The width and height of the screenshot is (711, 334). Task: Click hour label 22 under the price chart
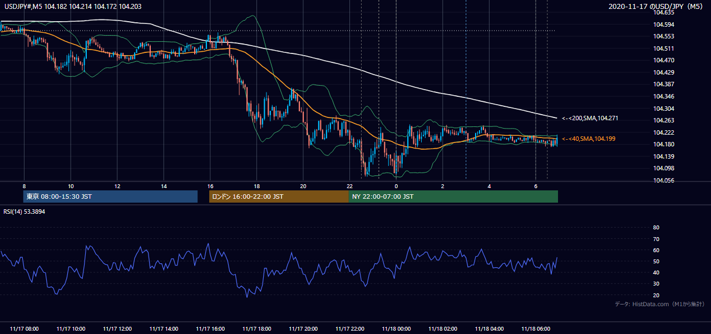[350, 186]
